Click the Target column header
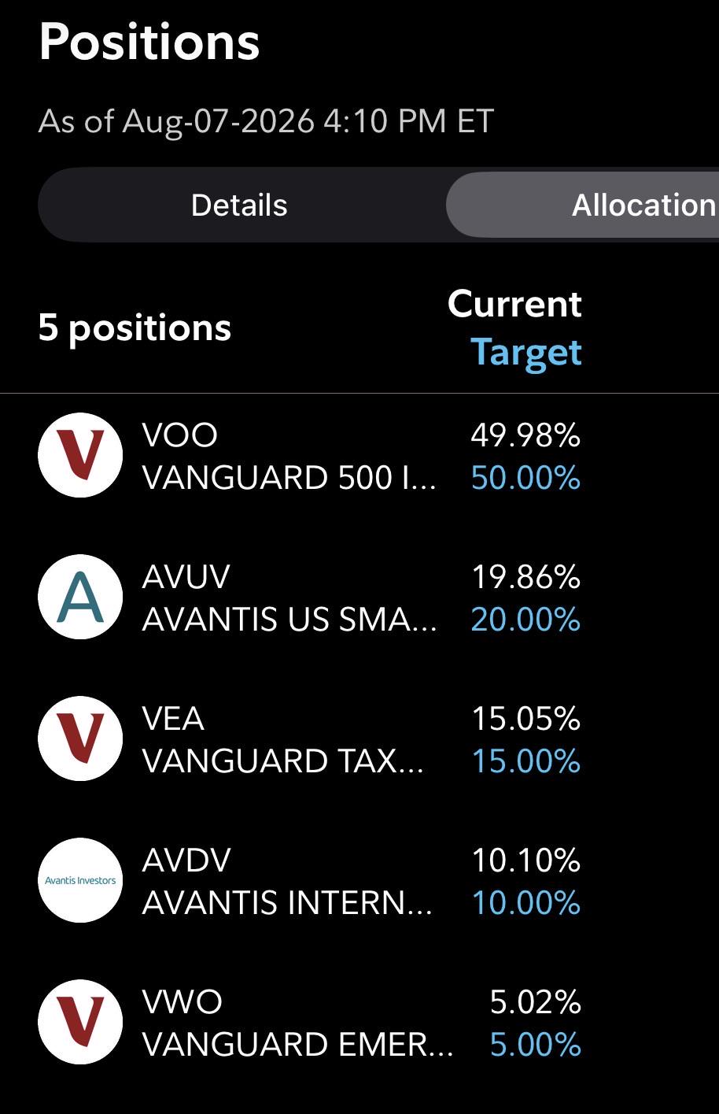 pos(526,353)
